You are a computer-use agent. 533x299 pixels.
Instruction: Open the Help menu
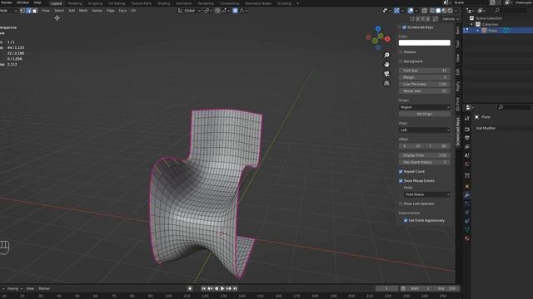click(37, 2)
